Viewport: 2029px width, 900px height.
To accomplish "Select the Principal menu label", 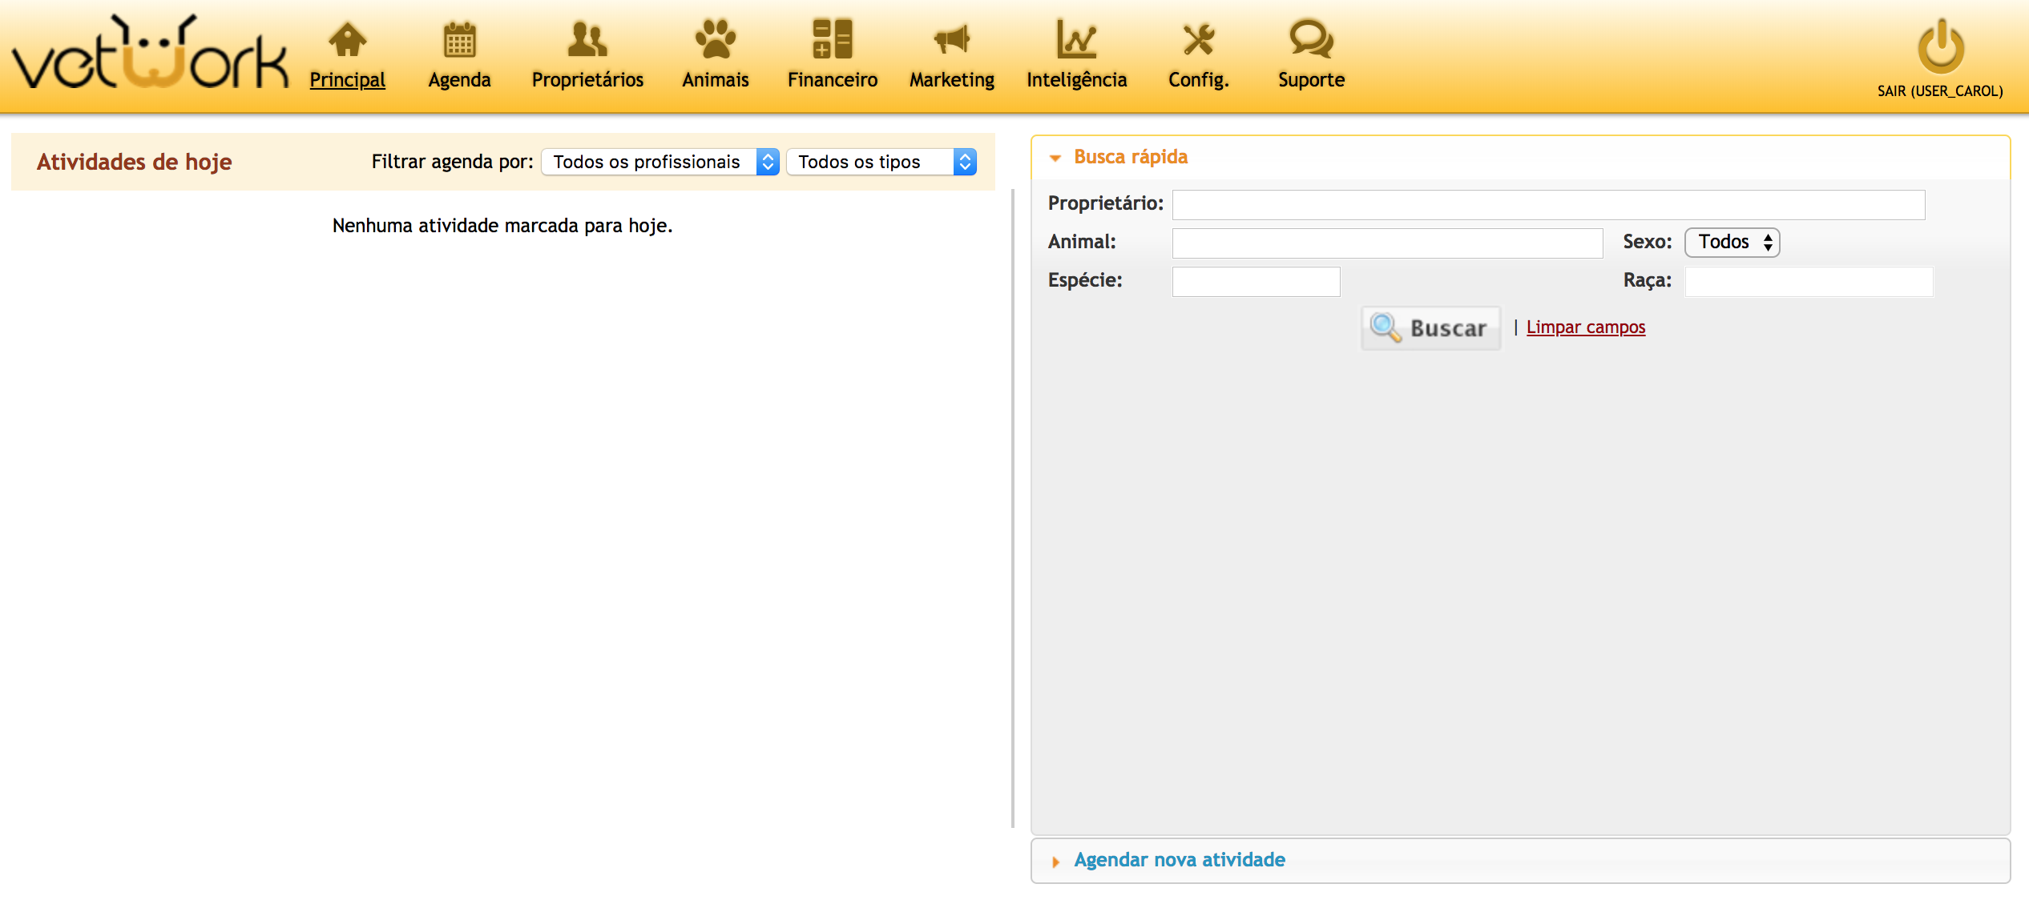I will 348,80.
